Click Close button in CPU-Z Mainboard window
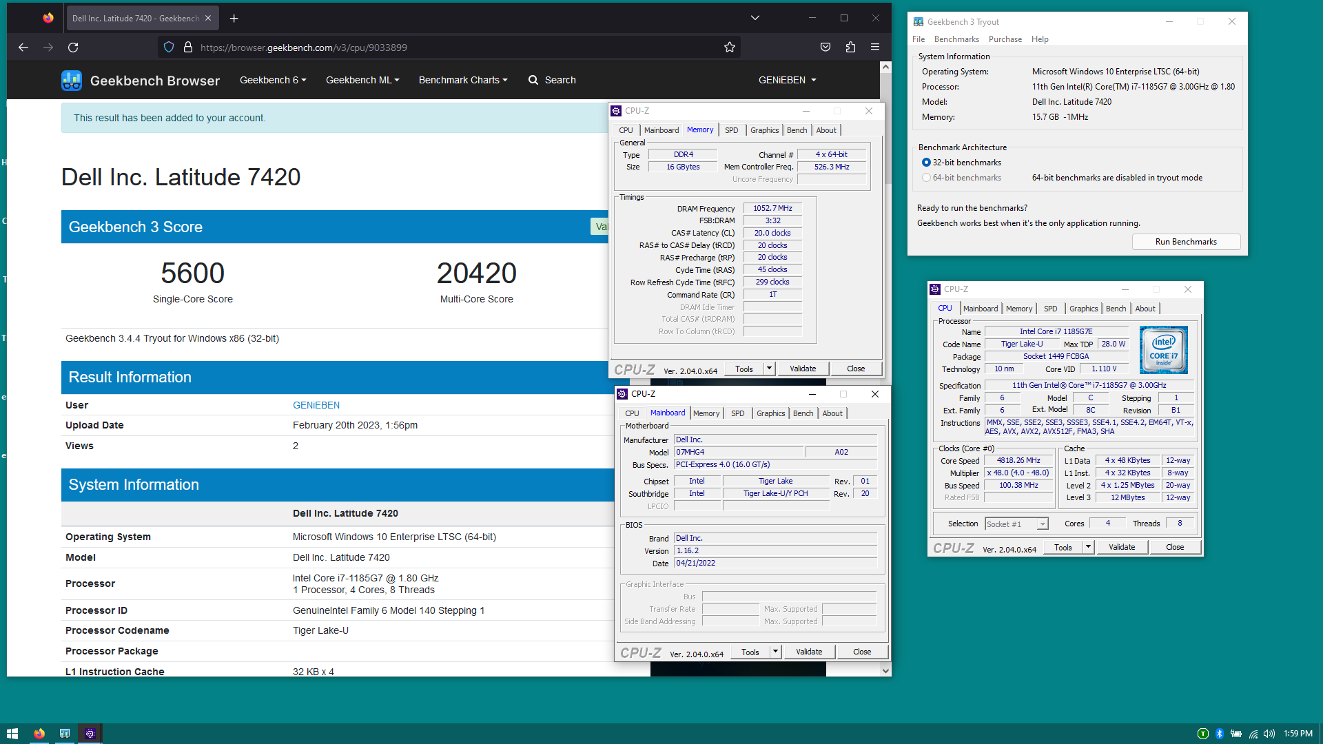 coord(862,652)
